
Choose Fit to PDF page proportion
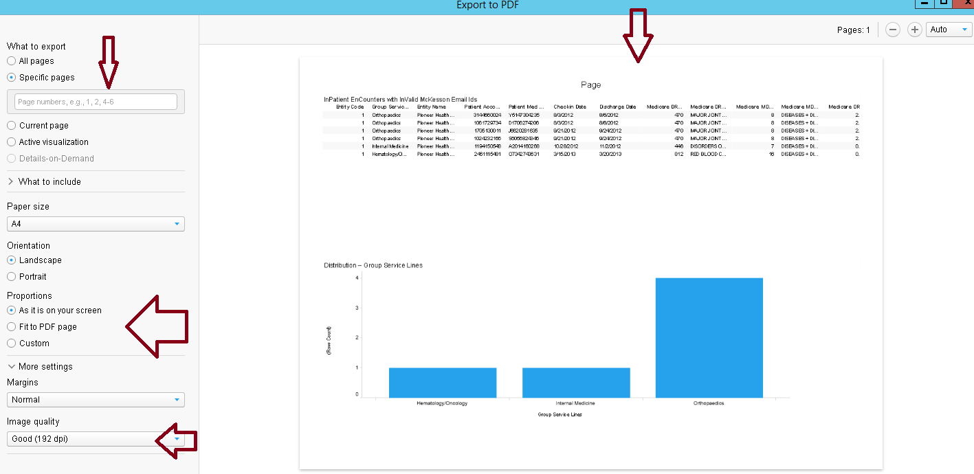12,327
